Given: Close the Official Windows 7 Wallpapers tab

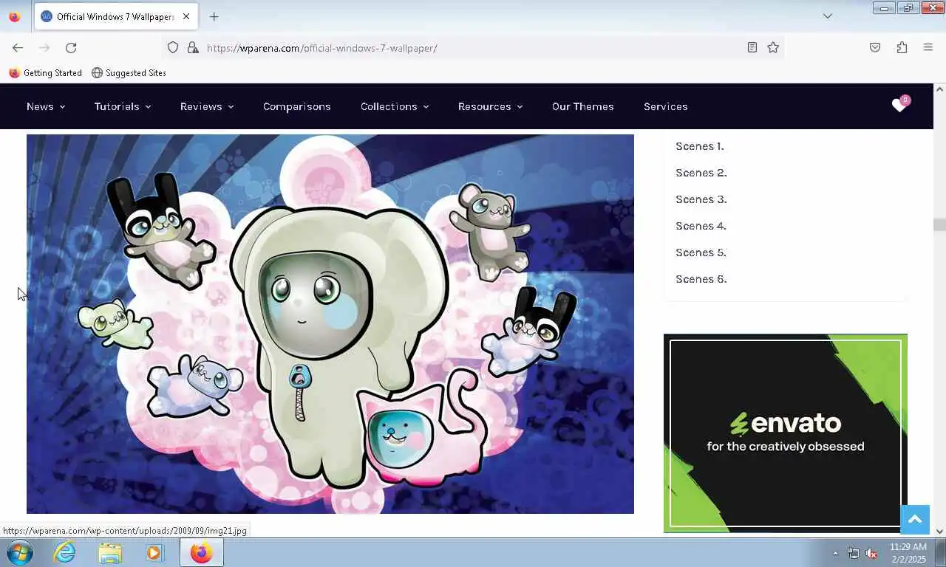Looking at the screenshot, I should coord(186,16).
